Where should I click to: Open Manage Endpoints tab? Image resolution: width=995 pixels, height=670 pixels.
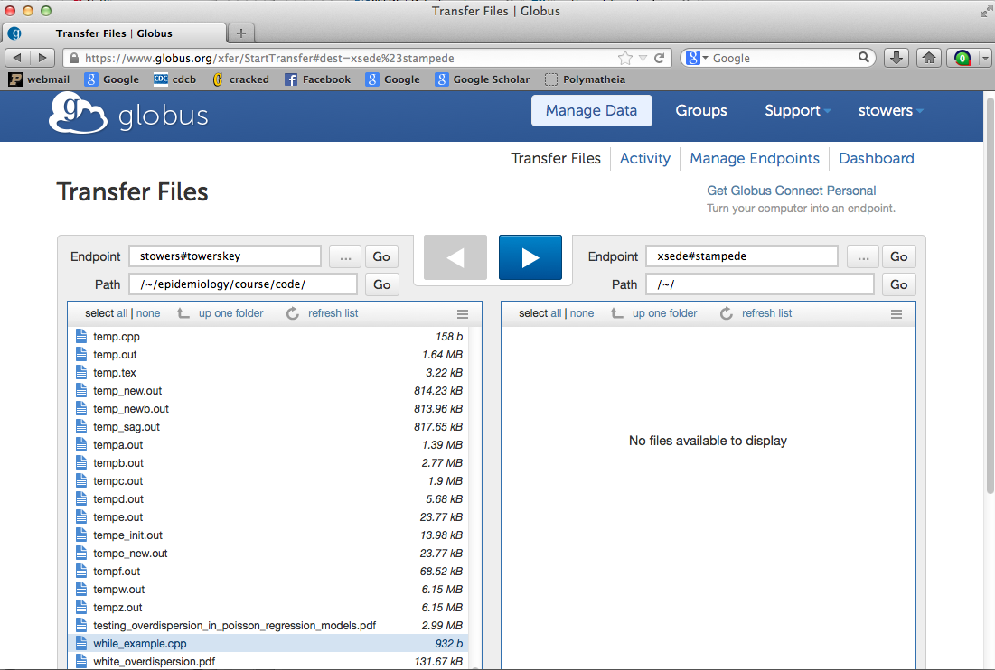pos(755,158)
